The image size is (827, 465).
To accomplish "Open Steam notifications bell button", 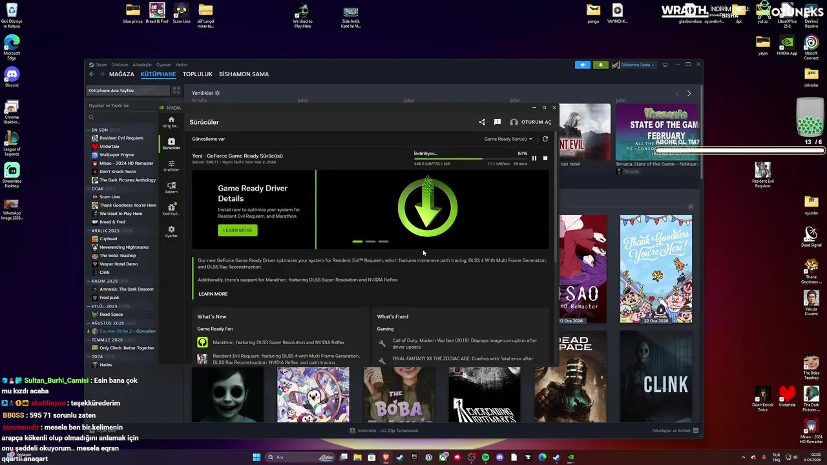I will [x=600, y=65].
